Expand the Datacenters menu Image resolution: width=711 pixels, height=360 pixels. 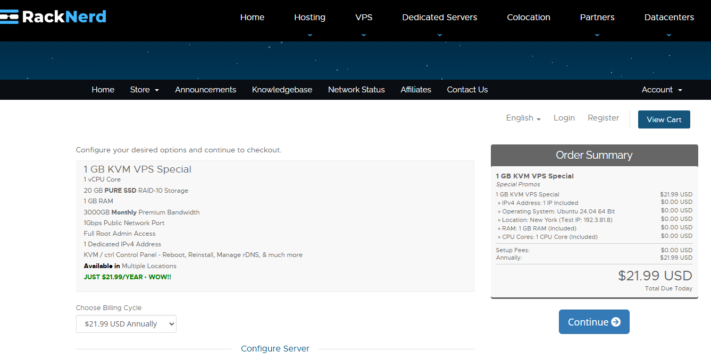669,17
